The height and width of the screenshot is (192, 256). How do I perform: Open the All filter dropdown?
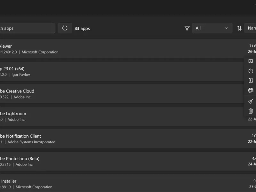pyautogui.click(x=212, y=28)
